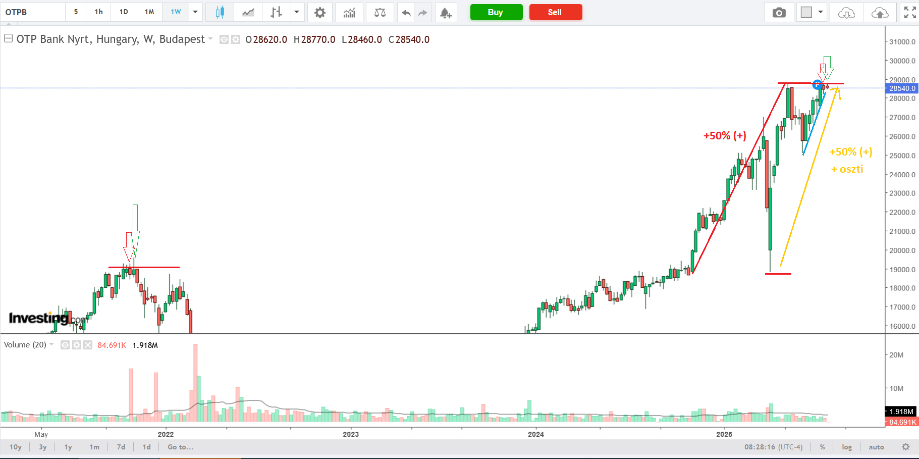Select the candlestick chart style
The height and width of the screenshot is (459, 919).
220,12
